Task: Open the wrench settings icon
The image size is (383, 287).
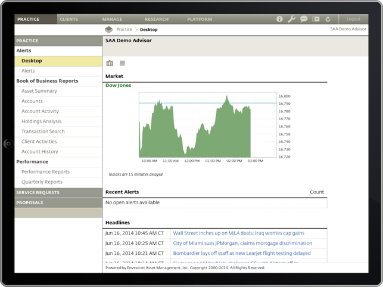Action: (291, 19)
